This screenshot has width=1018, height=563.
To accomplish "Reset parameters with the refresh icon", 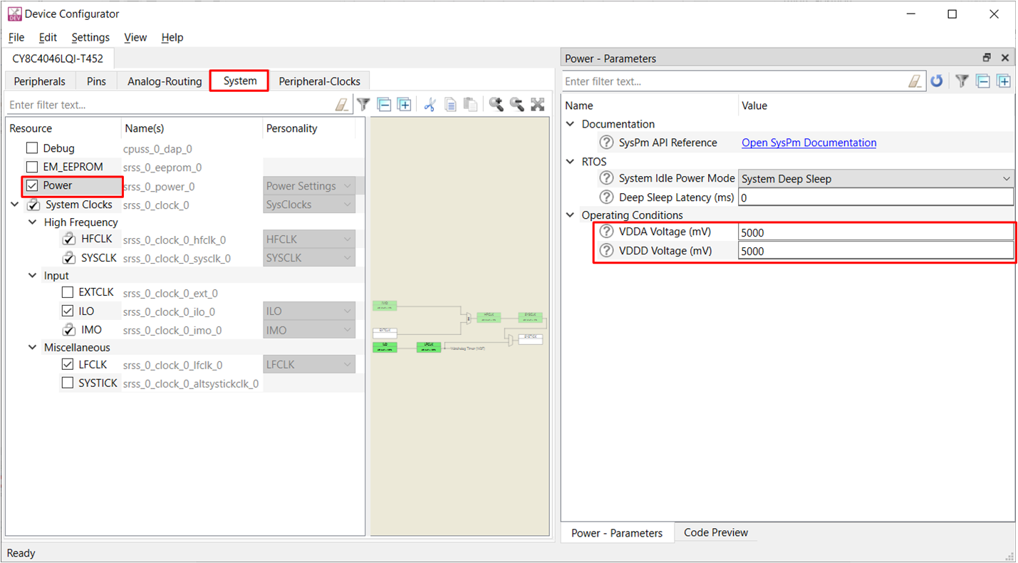I will 937,81.
